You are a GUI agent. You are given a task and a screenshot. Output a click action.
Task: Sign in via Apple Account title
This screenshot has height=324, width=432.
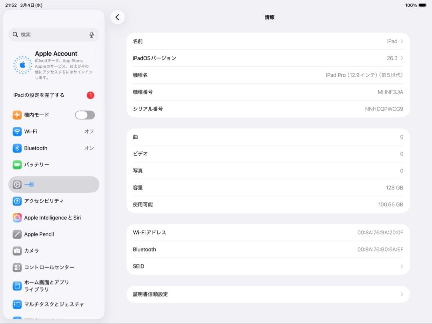(56, 54)
